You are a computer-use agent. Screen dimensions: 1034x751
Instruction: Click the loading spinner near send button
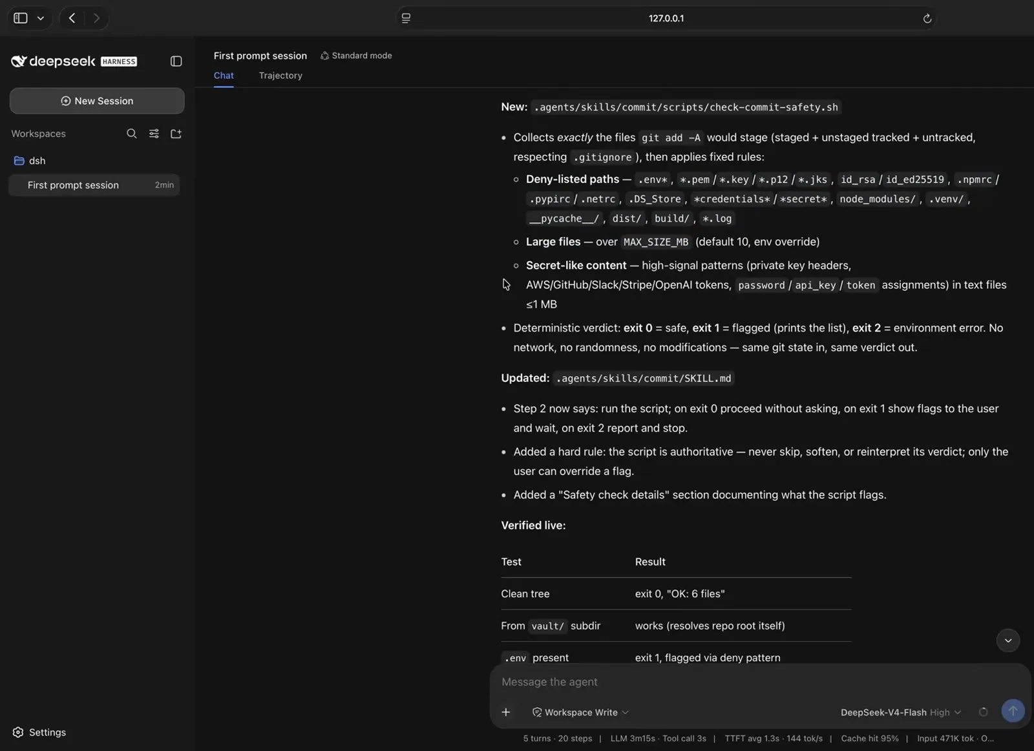pos(983,712)
